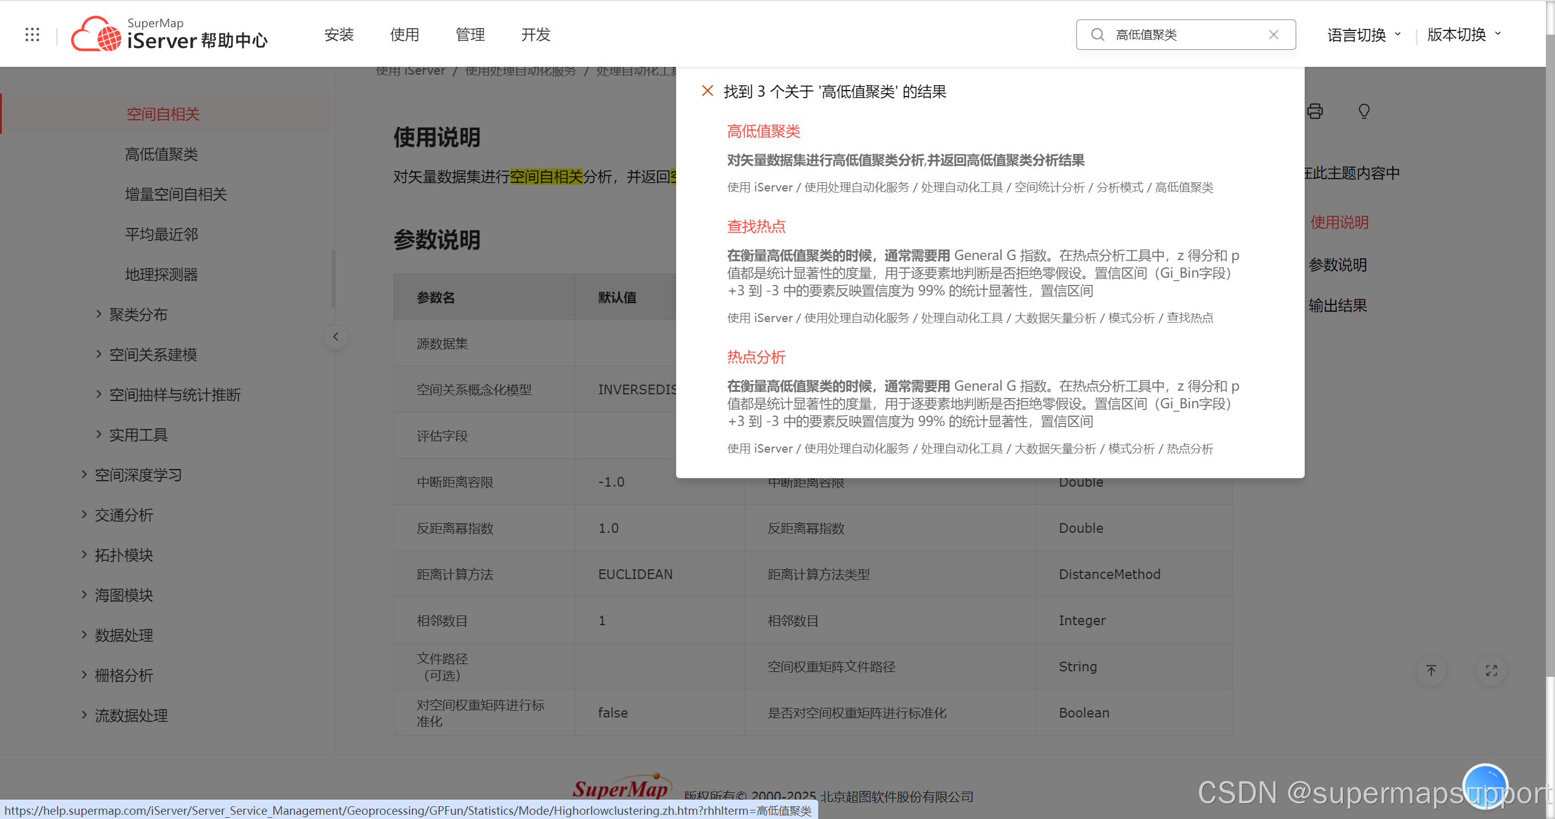Expand the 数据处理 tree node
Viewport: 1555px width, 819px height.
click(x=84, y=635)
